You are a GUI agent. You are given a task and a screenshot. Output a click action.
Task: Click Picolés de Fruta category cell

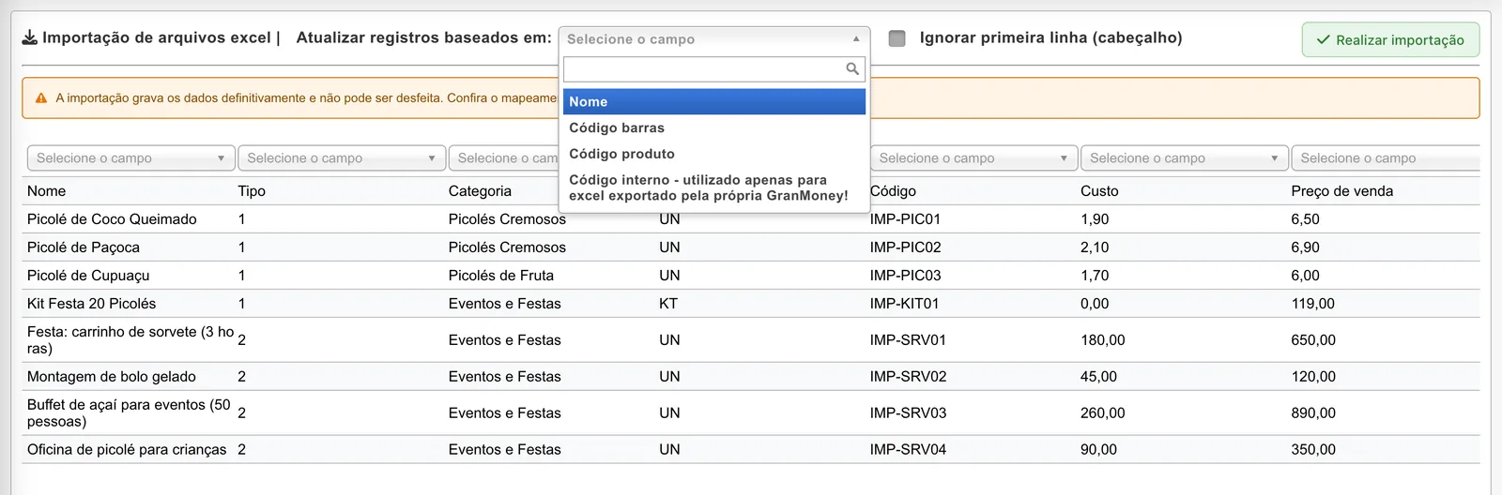(x=501, y=275)
